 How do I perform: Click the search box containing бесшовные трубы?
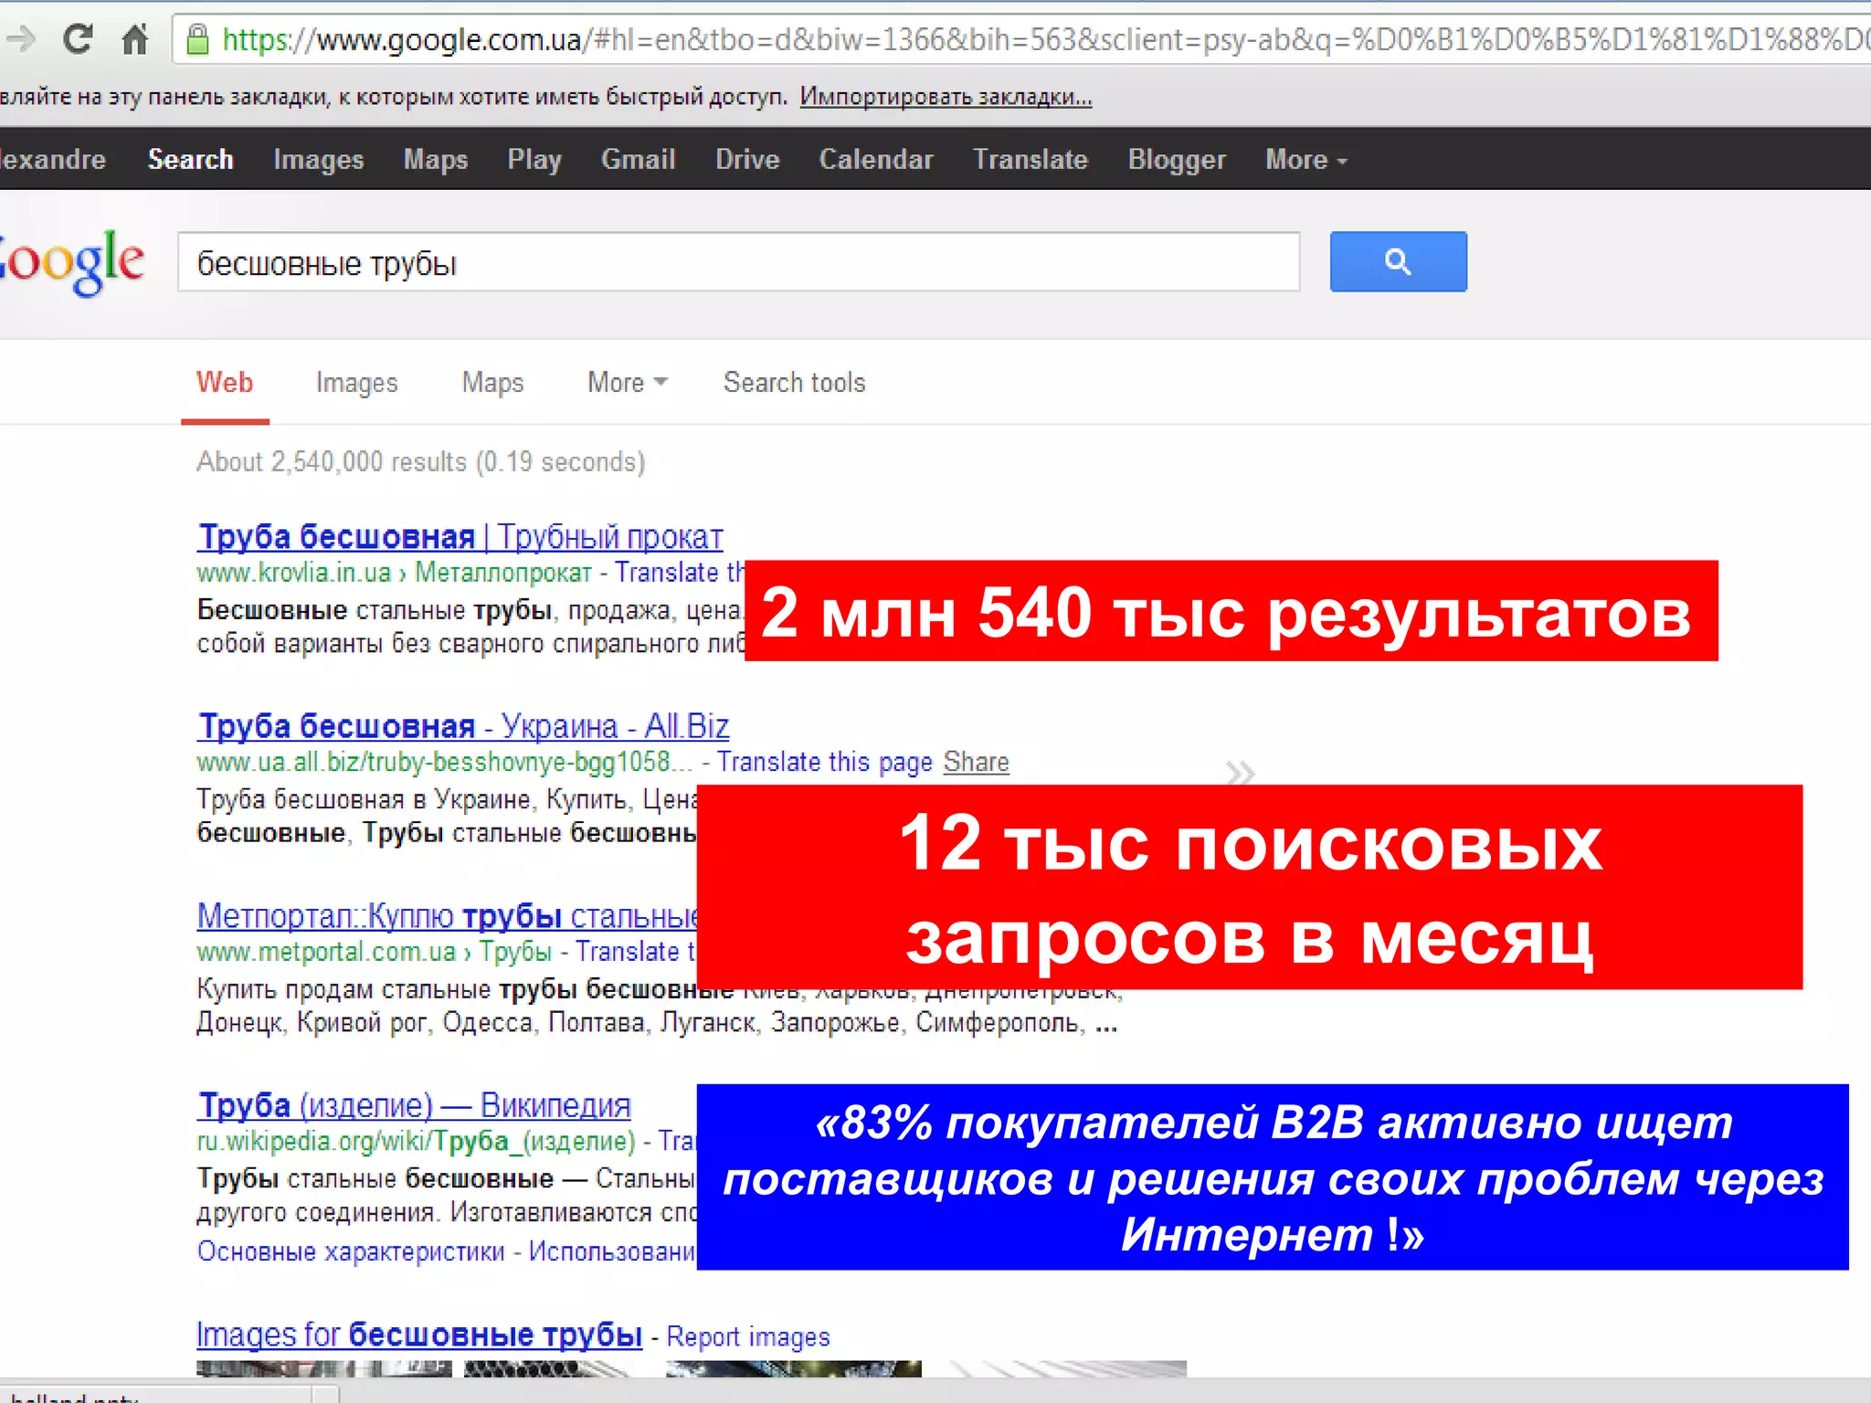738,263
